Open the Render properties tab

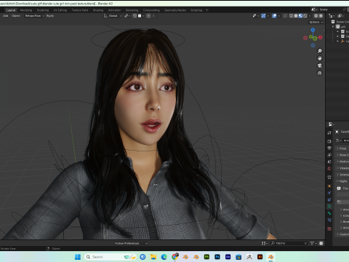click(329, 141)
